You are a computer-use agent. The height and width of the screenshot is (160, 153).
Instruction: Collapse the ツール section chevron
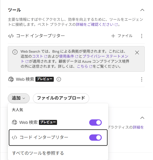pos(142,10)
